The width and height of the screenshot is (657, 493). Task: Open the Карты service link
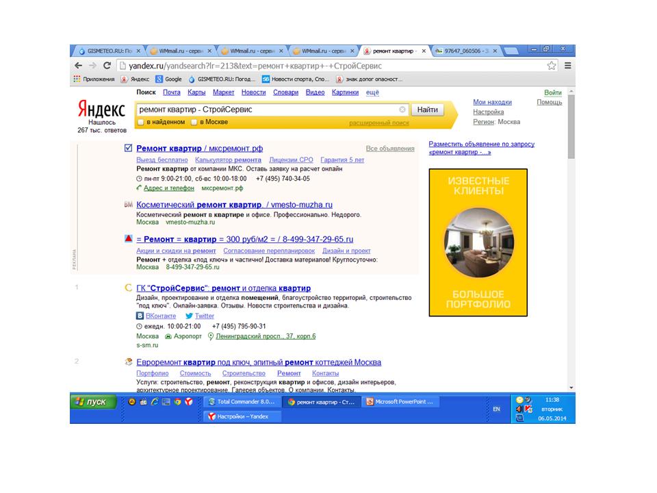[196, 92]
